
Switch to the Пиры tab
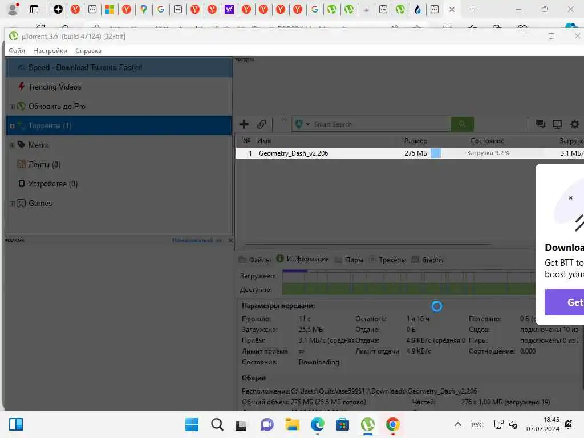[349, 259]
